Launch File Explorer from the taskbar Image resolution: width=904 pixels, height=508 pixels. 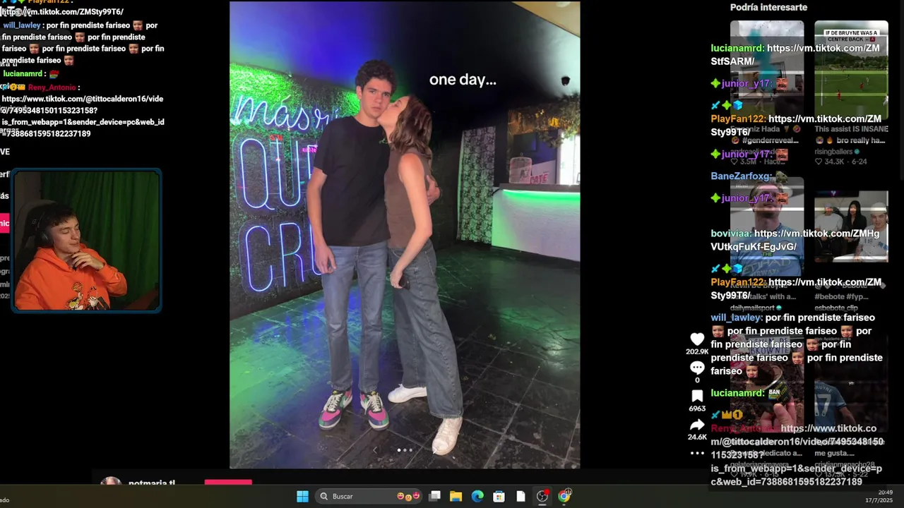(x=456, y=496)
